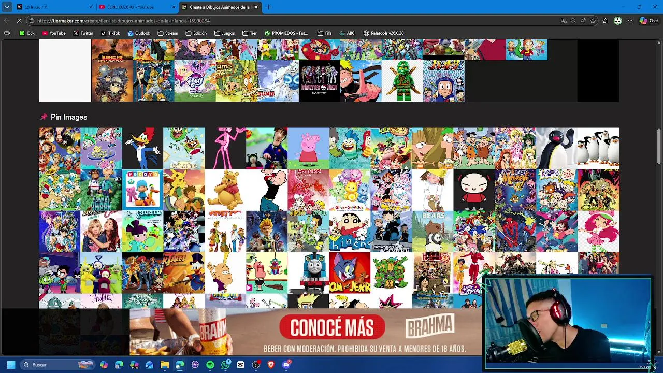Open the Kick bookmark
Screen dimensions: 663x373
pos(26,33)
